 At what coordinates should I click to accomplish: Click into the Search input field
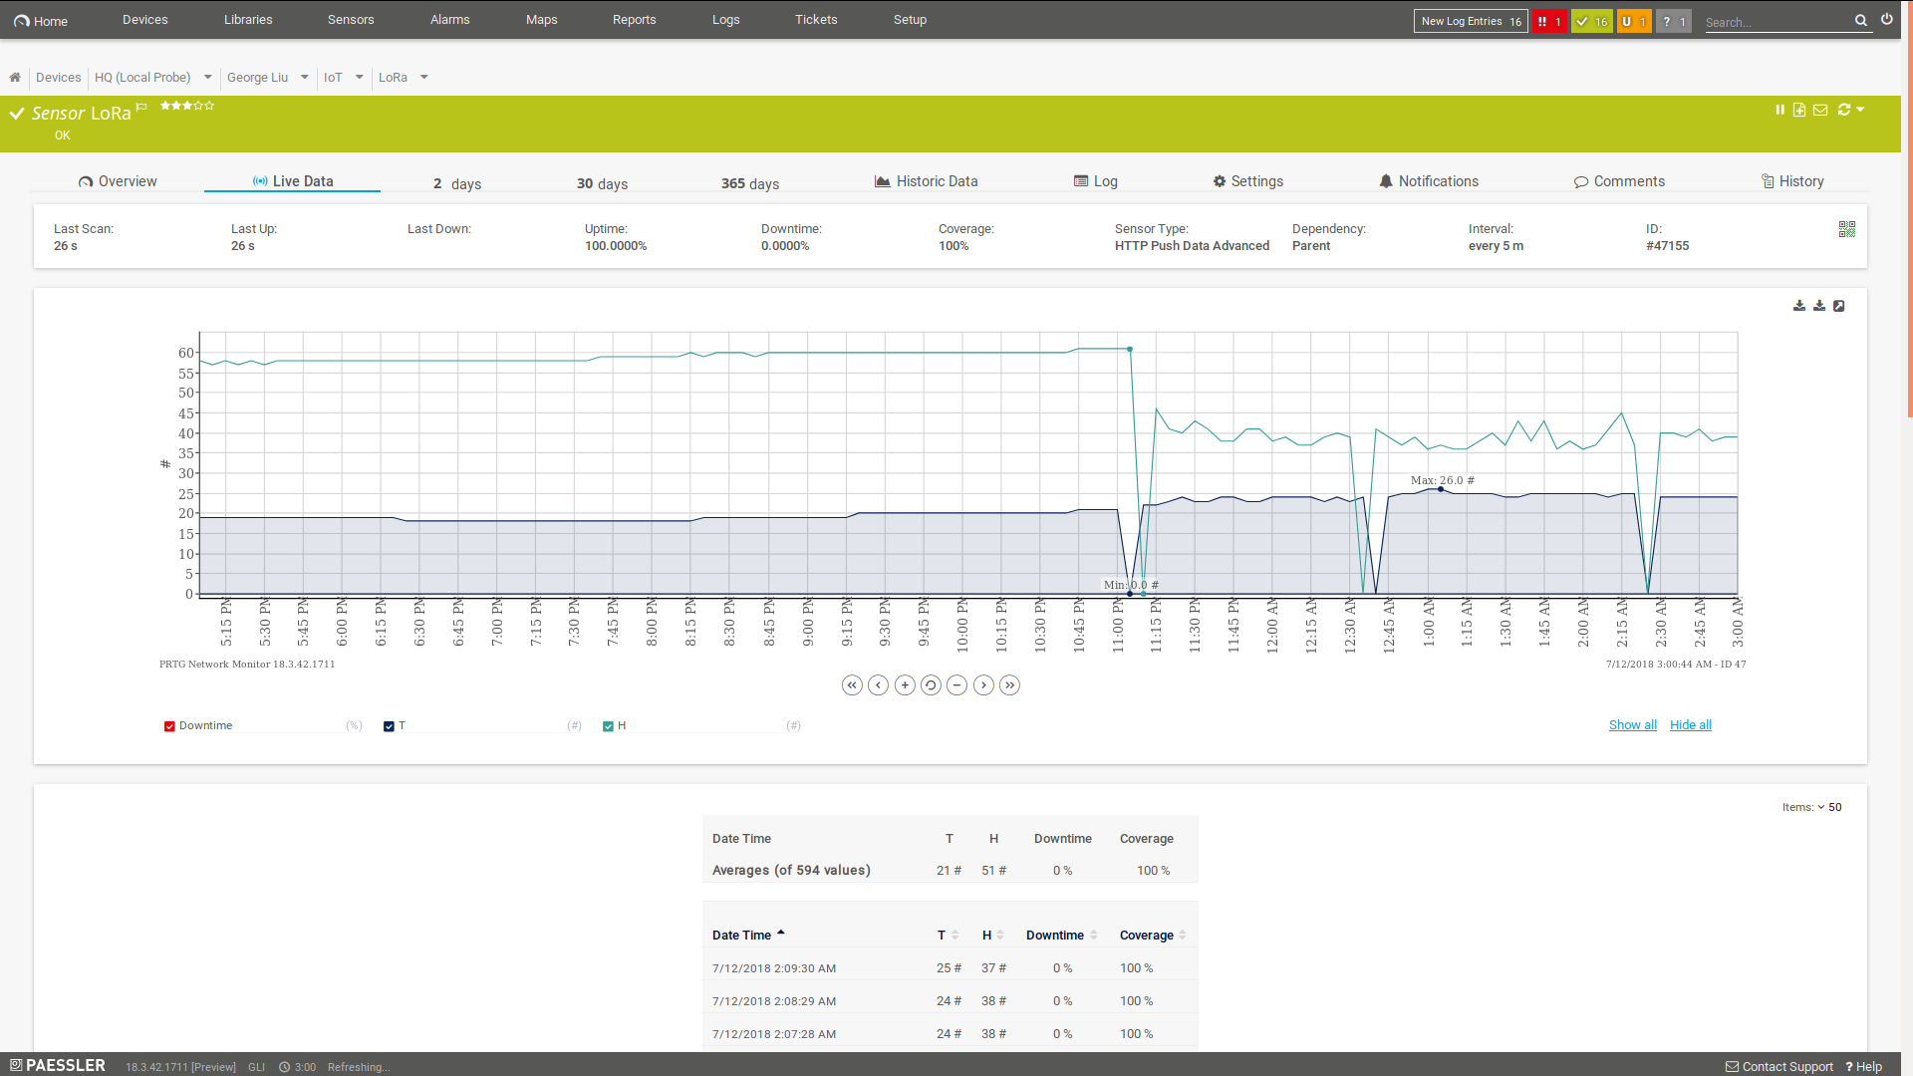[x=1776, y=22]
